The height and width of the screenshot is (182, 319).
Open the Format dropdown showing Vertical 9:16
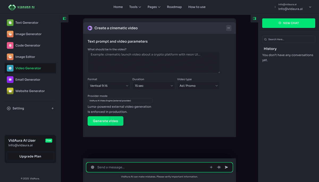[109, 86]
